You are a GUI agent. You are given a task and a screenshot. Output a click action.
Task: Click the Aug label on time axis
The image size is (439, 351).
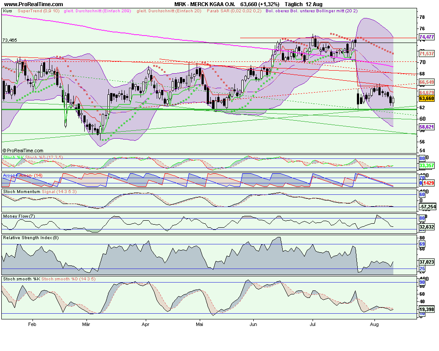[374, 324]
